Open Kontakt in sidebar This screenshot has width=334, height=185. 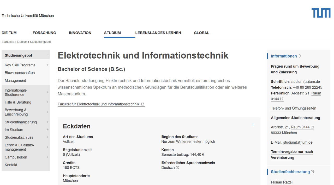point(11,165)
